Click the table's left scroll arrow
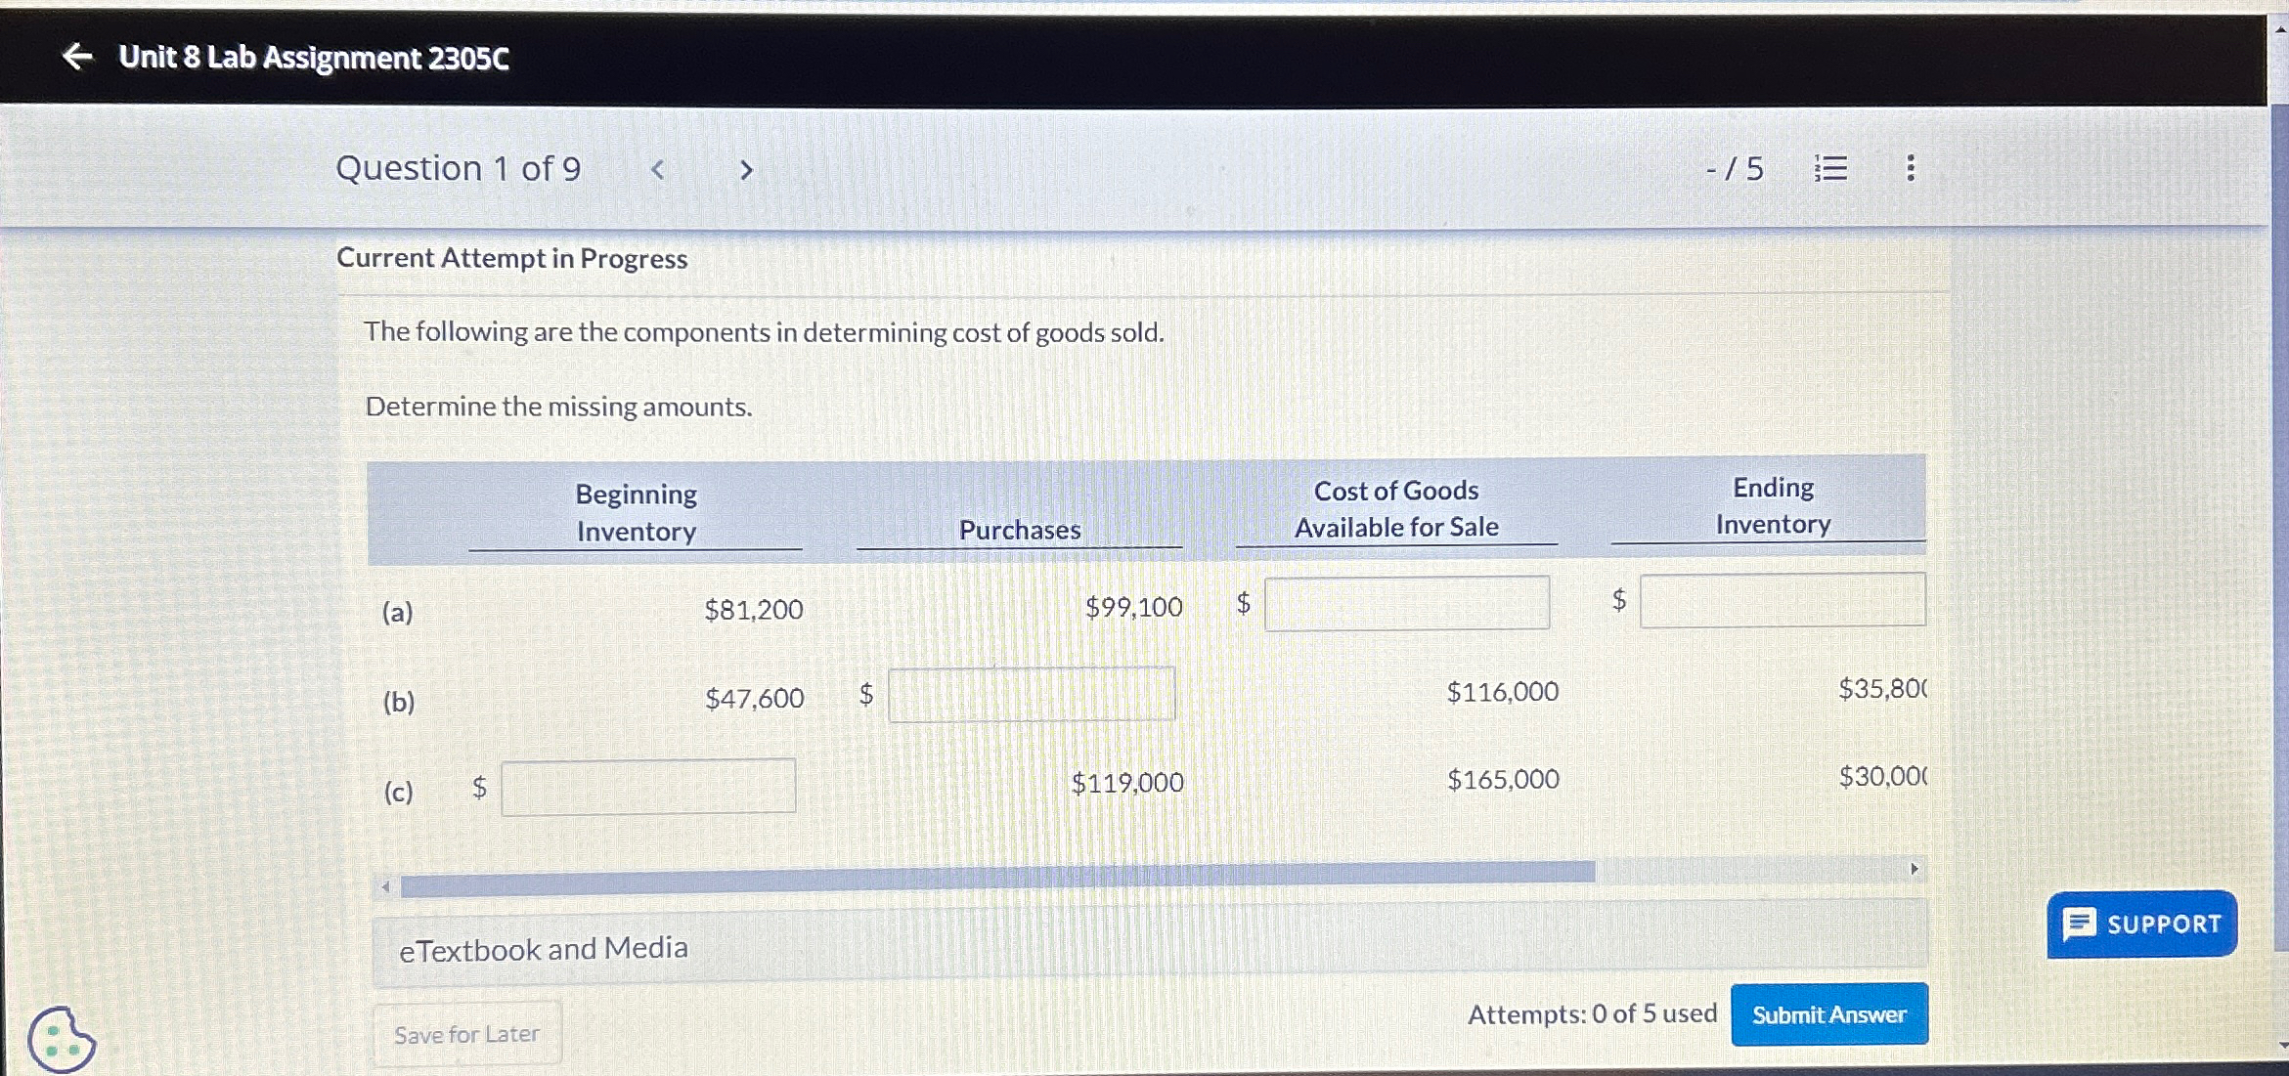Image resolution: width=2289 pixels, height=1076 pixels. point(385,886)
